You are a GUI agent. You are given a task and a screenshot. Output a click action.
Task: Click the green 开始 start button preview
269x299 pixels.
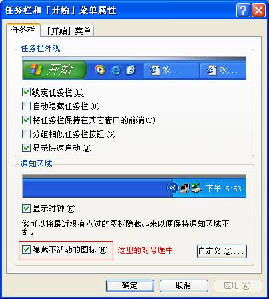coord(54,70)
